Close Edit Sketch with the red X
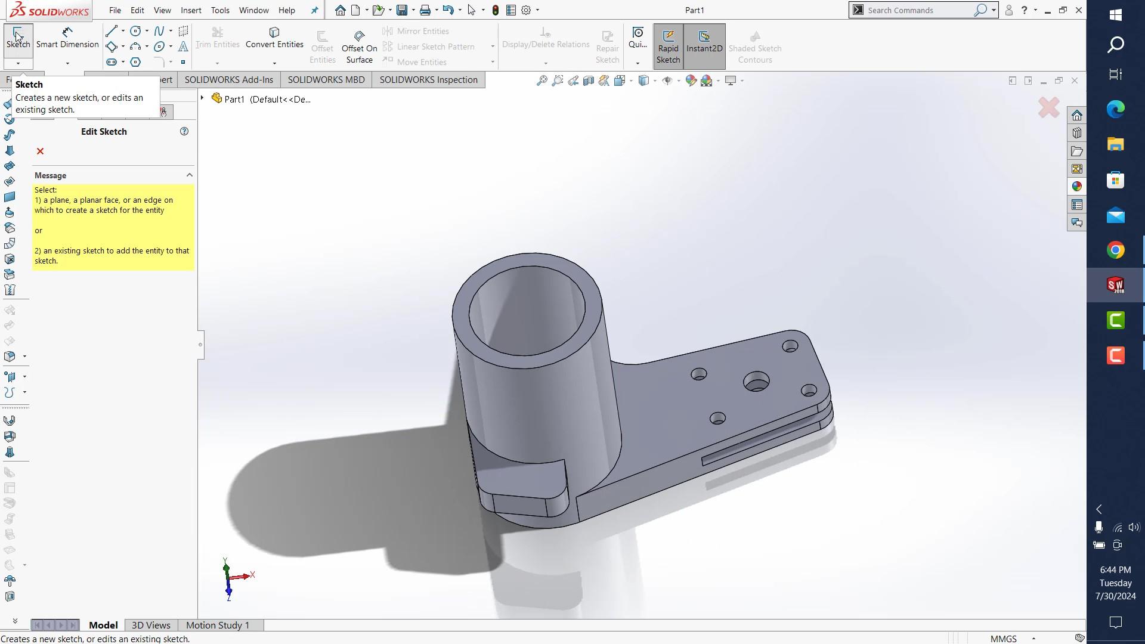The width and height of the screenshot is (1145, 644). [40, 151]
